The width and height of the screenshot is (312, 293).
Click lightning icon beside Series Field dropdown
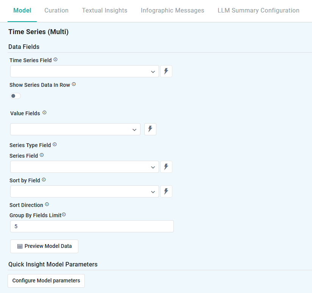(166, 167)
